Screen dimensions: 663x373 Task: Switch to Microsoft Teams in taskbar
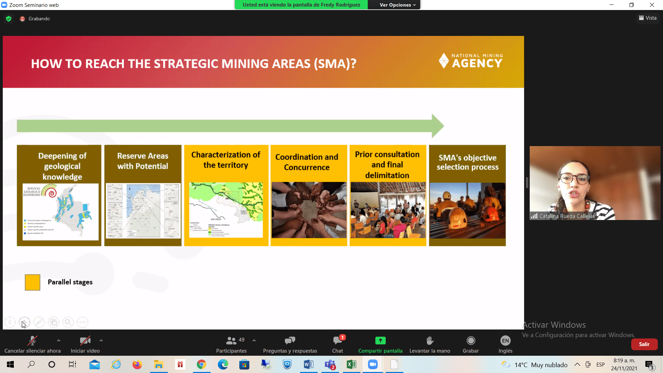point(330,364)
